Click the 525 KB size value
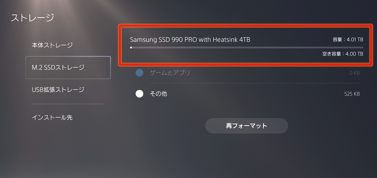Viewport: 377px width, 178px height. [352, 94]
